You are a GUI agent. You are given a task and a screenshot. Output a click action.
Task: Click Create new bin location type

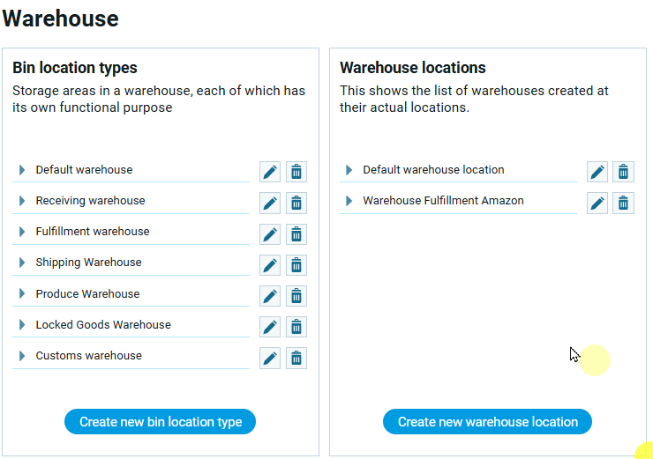(160, 422)
